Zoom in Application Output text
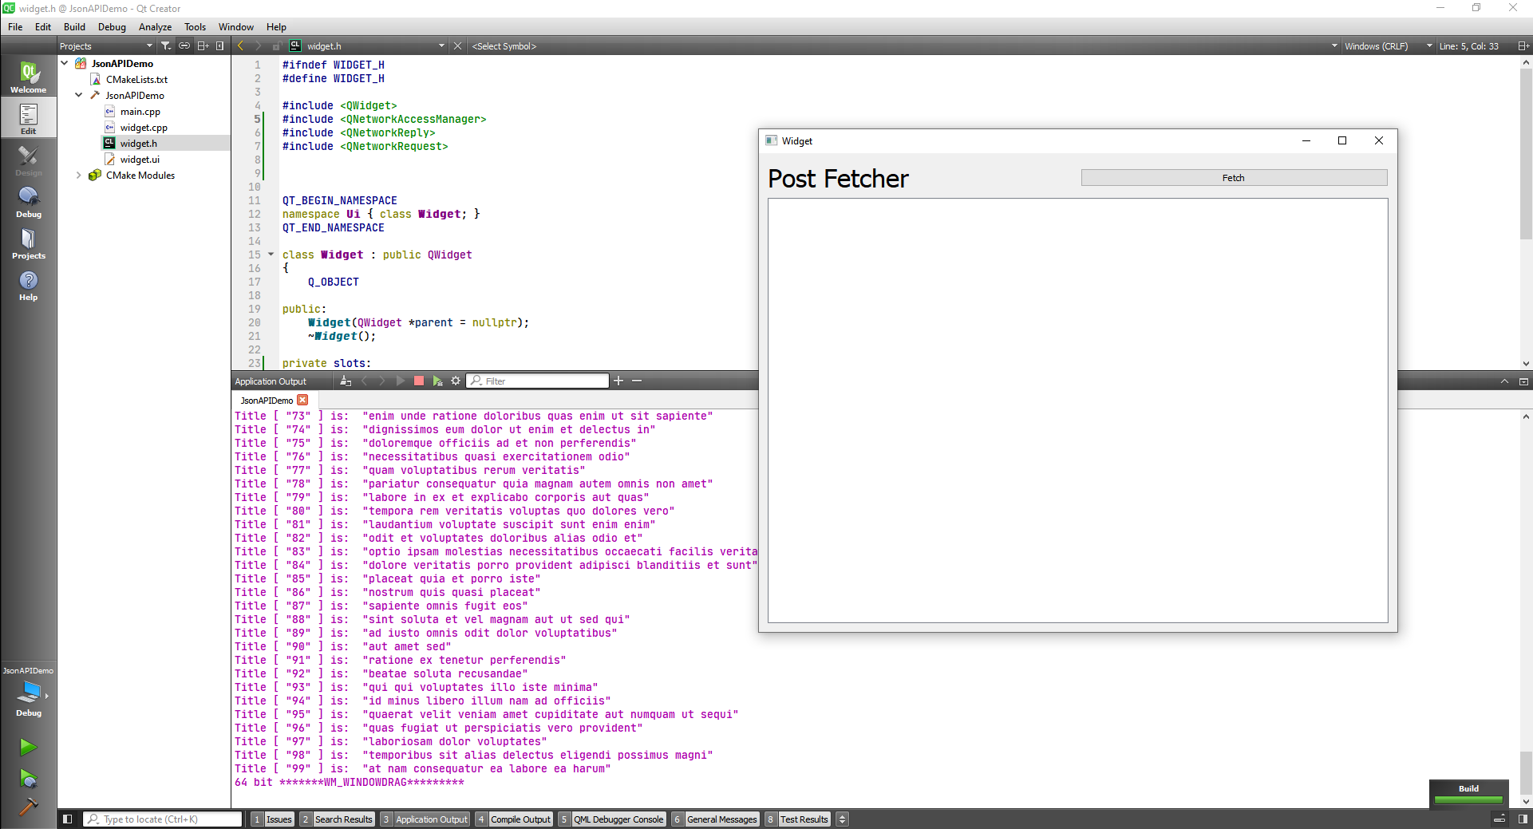The height and width of the screenshot is (829, 1533). pos(618,381)
